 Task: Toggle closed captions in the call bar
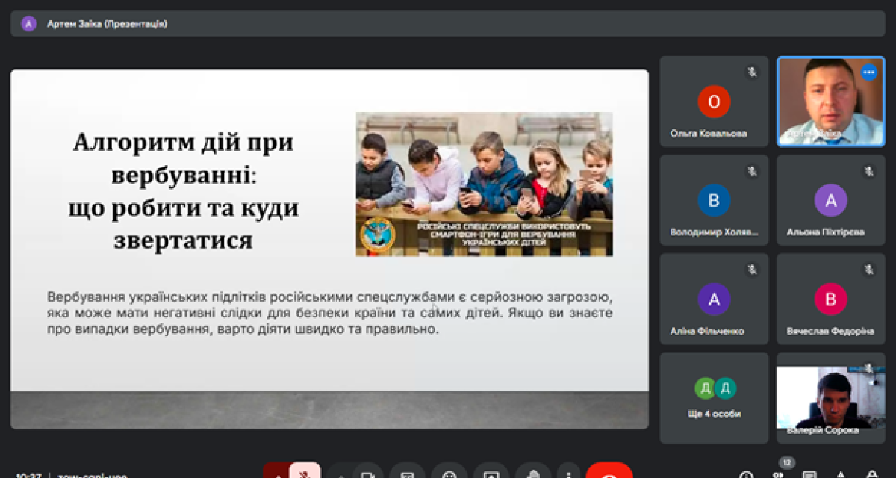click(x=407, y=473)
